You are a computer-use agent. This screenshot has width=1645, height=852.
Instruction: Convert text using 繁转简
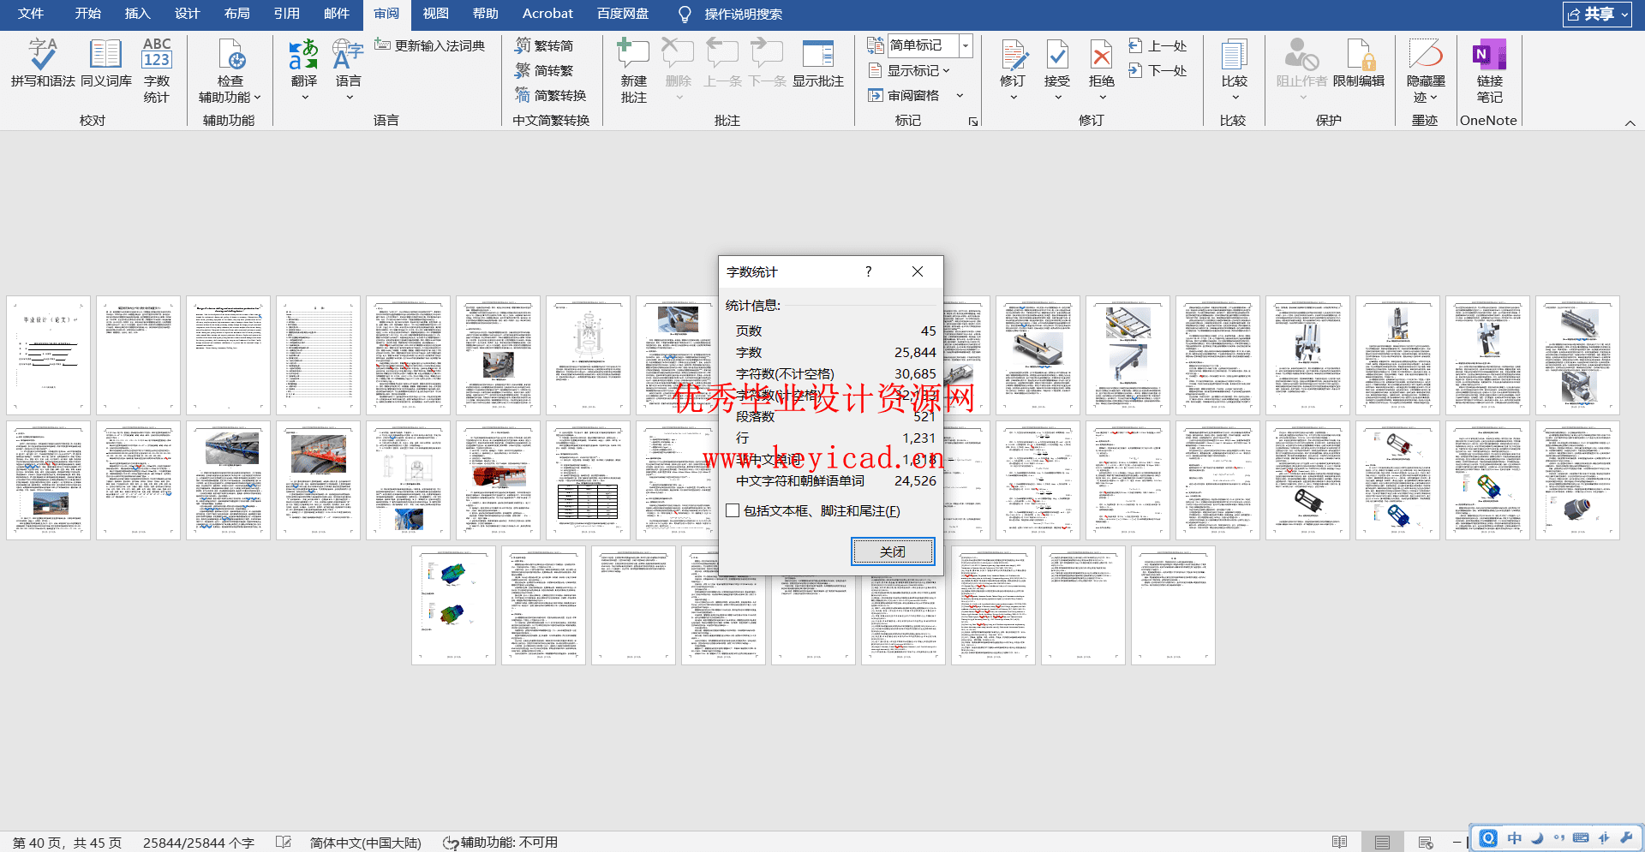point(544,45)
